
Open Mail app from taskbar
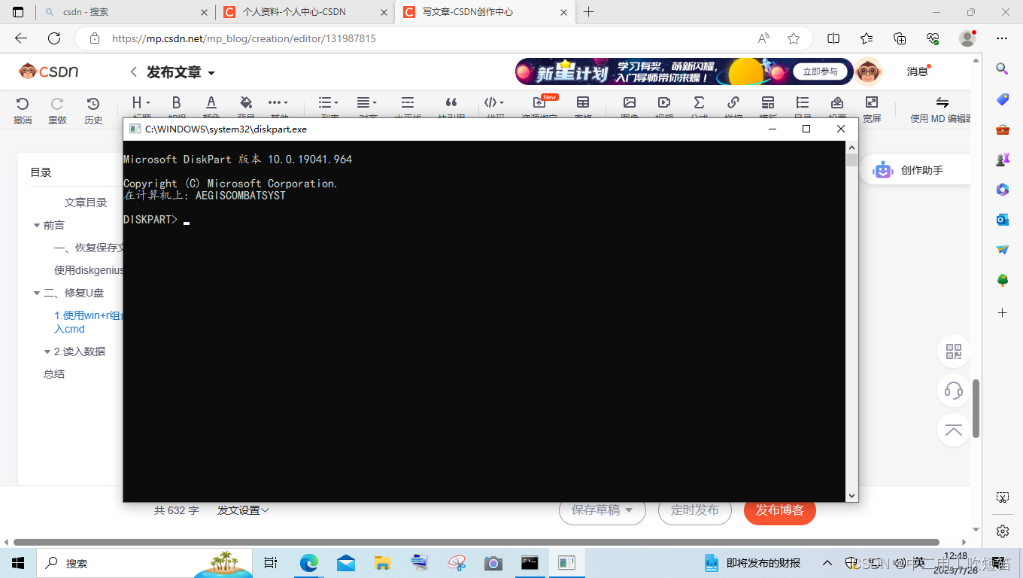point(346,563)
